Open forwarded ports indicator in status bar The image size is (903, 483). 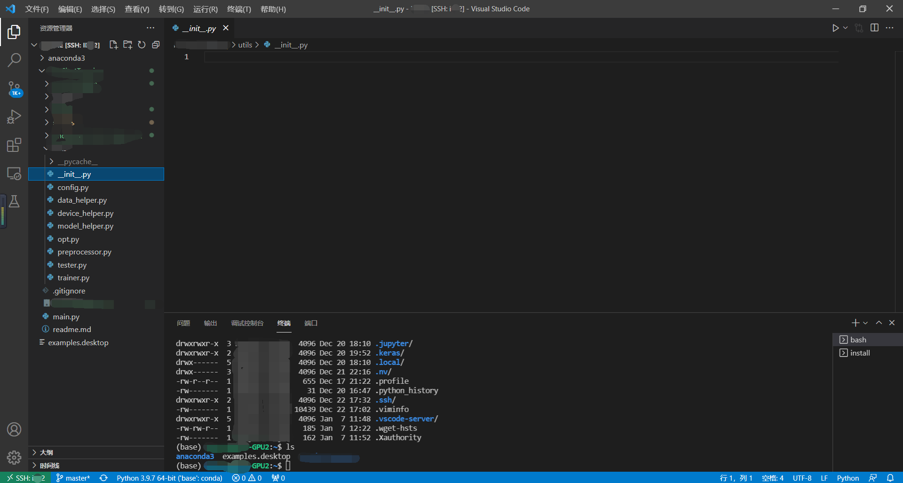(x=278, y=478)
